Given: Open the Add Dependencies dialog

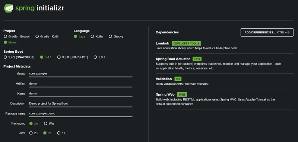Looking at the screenshot, I should 267,32.
